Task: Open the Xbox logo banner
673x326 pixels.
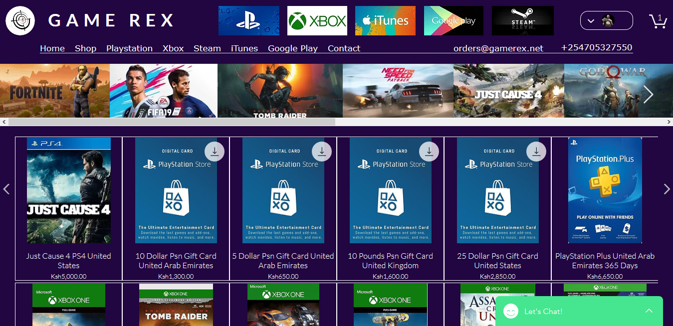Action: [317, 21]
